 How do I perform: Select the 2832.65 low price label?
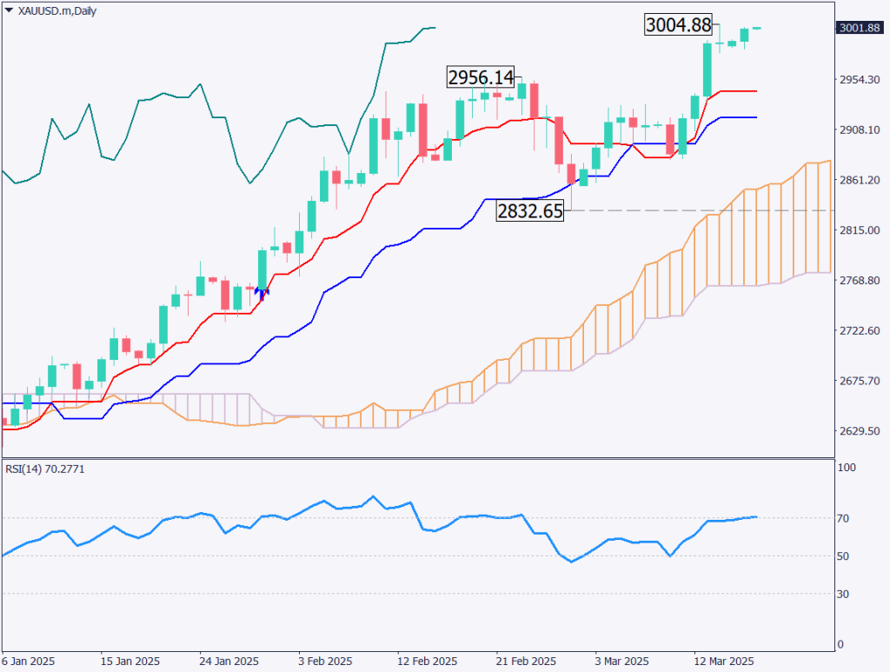pos(530,211)
